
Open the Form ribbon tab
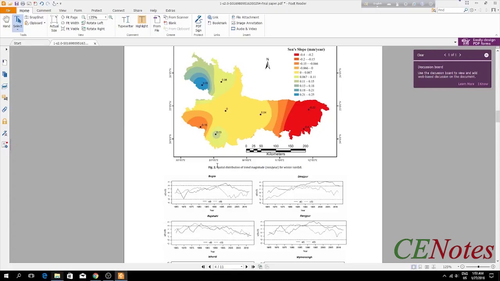click(x=78, y=11)
